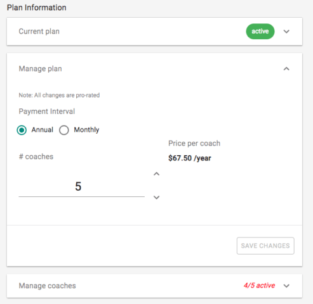Click the Monthly option label text

pyautogui.click(x=86, y=130)
